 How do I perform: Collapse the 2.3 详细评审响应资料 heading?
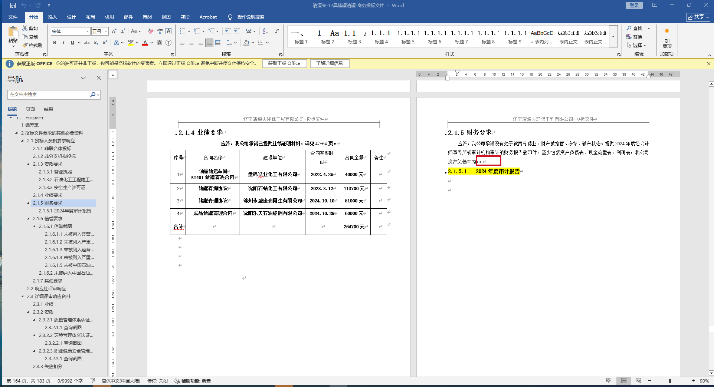(x=23, y=296)
